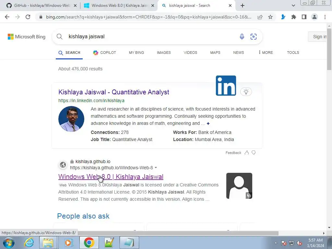332x249 pixels.
Task: Click the browser address bar URL
Action: pos(148,17)
